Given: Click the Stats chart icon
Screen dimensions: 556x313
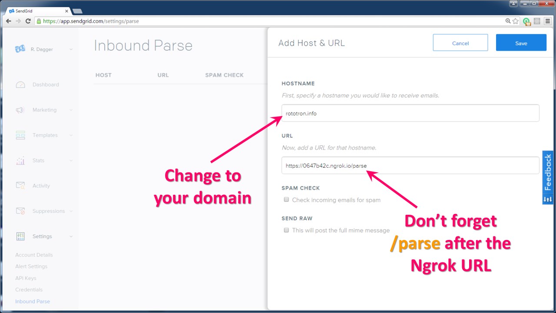Looking at the screenshot, I should coord(20,160).
